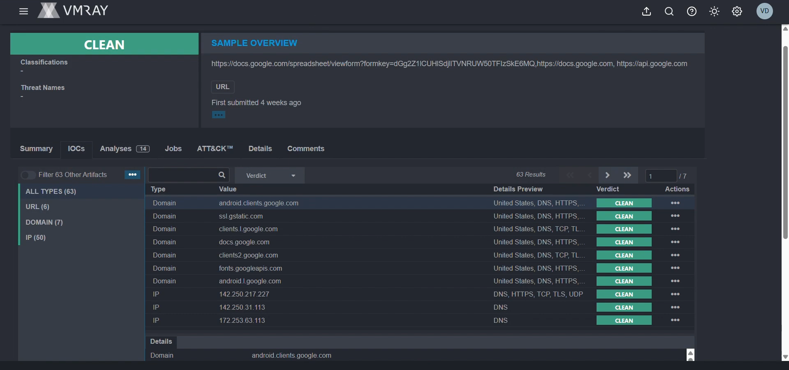Jump to last page of results
Image resolution: width=789 pixels, height=370 pixels.
[627, 175]
